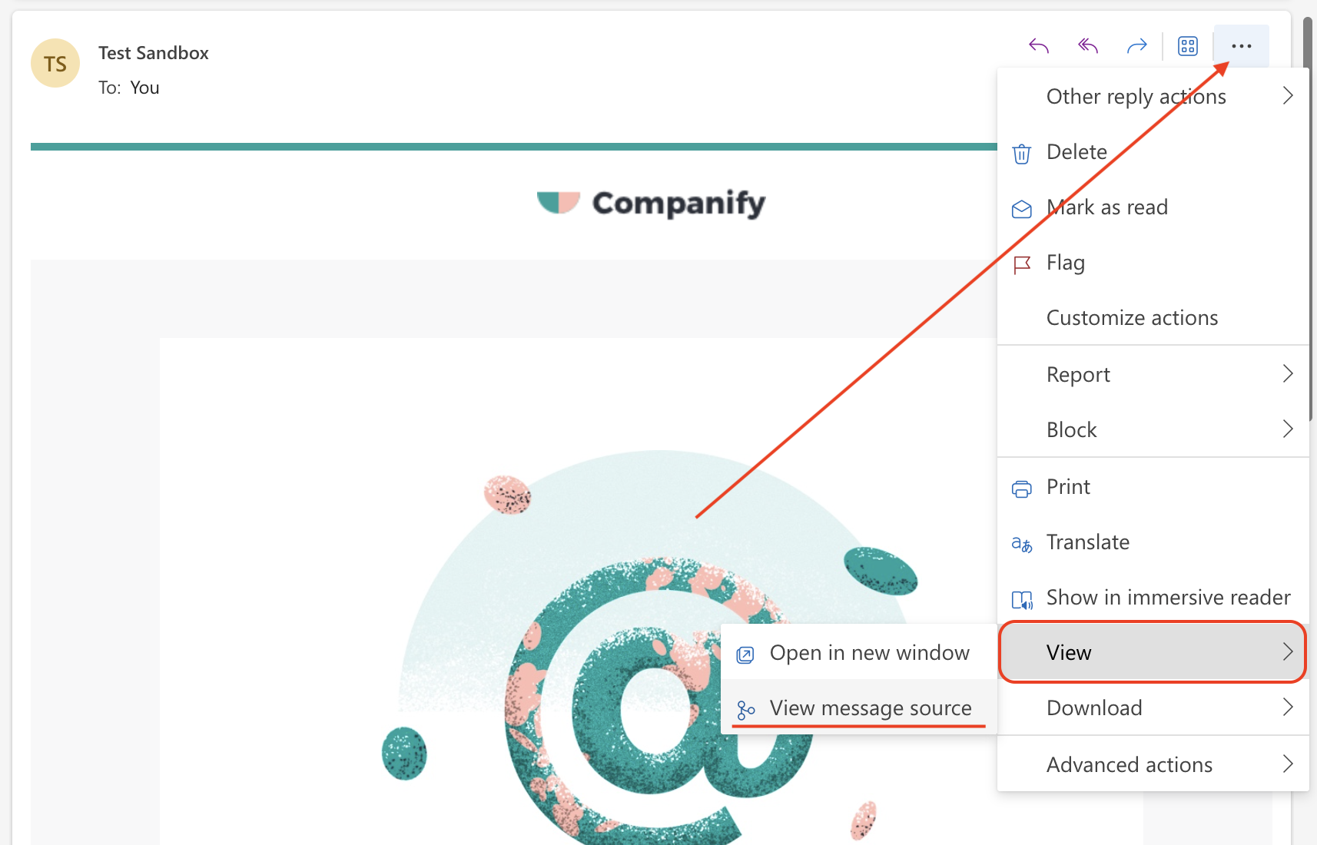Screen dimensions: 1317x845
Task: Click the red Flag icon
Action: click(1021, 264)
